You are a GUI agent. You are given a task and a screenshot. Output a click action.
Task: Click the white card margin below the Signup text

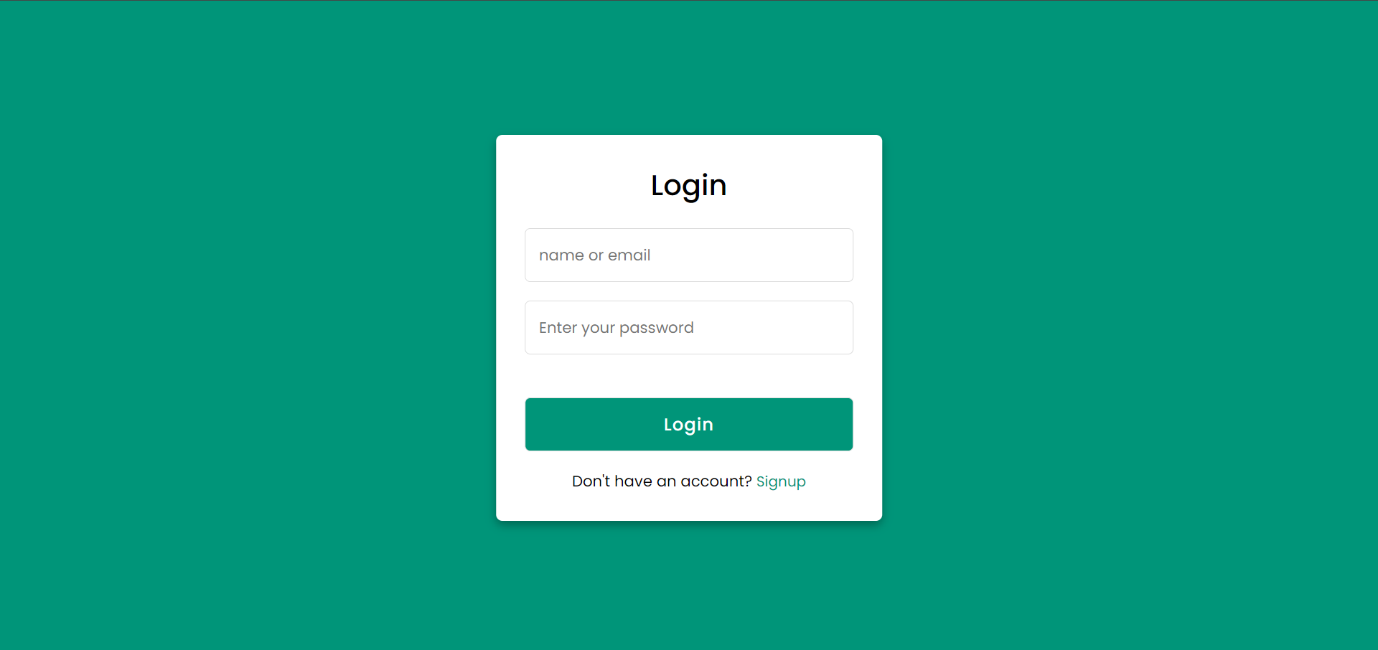[689, 507]
